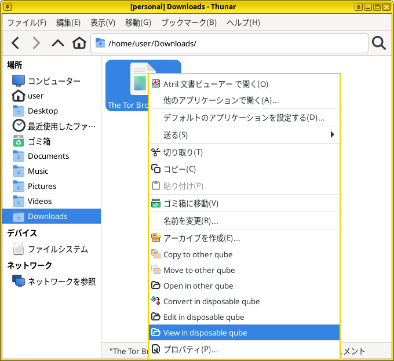
Task: Open ネットワークを参照 sidebar entry
Action: pyautogui.click(x=52, y=282)
